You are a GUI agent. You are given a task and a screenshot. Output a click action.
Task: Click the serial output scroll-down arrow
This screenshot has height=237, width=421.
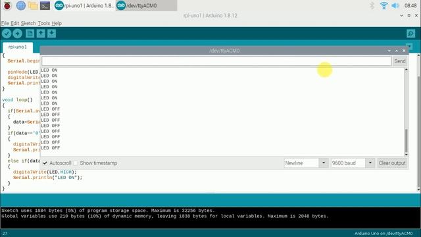click(x=407, y=155)
